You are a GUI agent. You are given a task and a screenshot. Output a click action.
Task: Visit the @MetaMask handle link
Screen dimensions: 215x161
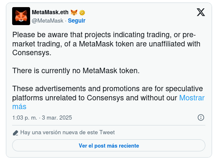[48, 20]
